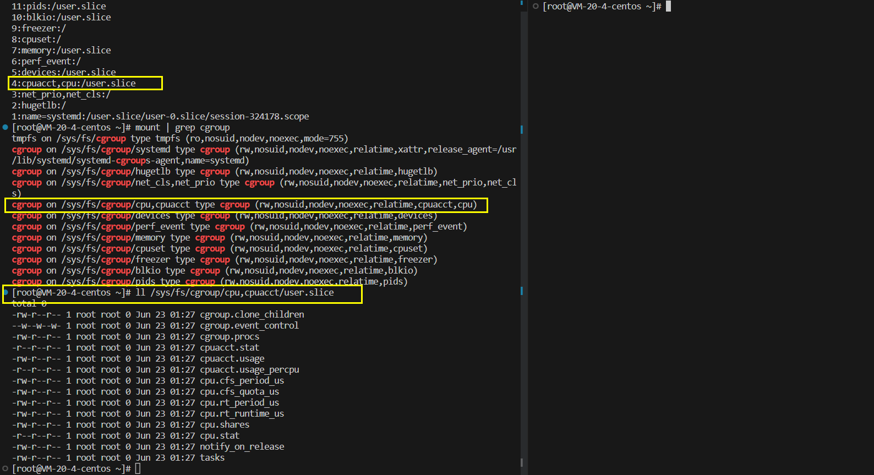Click the '/sys/fs/cgroup/cpu,cpuacct type cgroup' mount line
Viewport: 874px width, 475px height.
click(244, 204)
